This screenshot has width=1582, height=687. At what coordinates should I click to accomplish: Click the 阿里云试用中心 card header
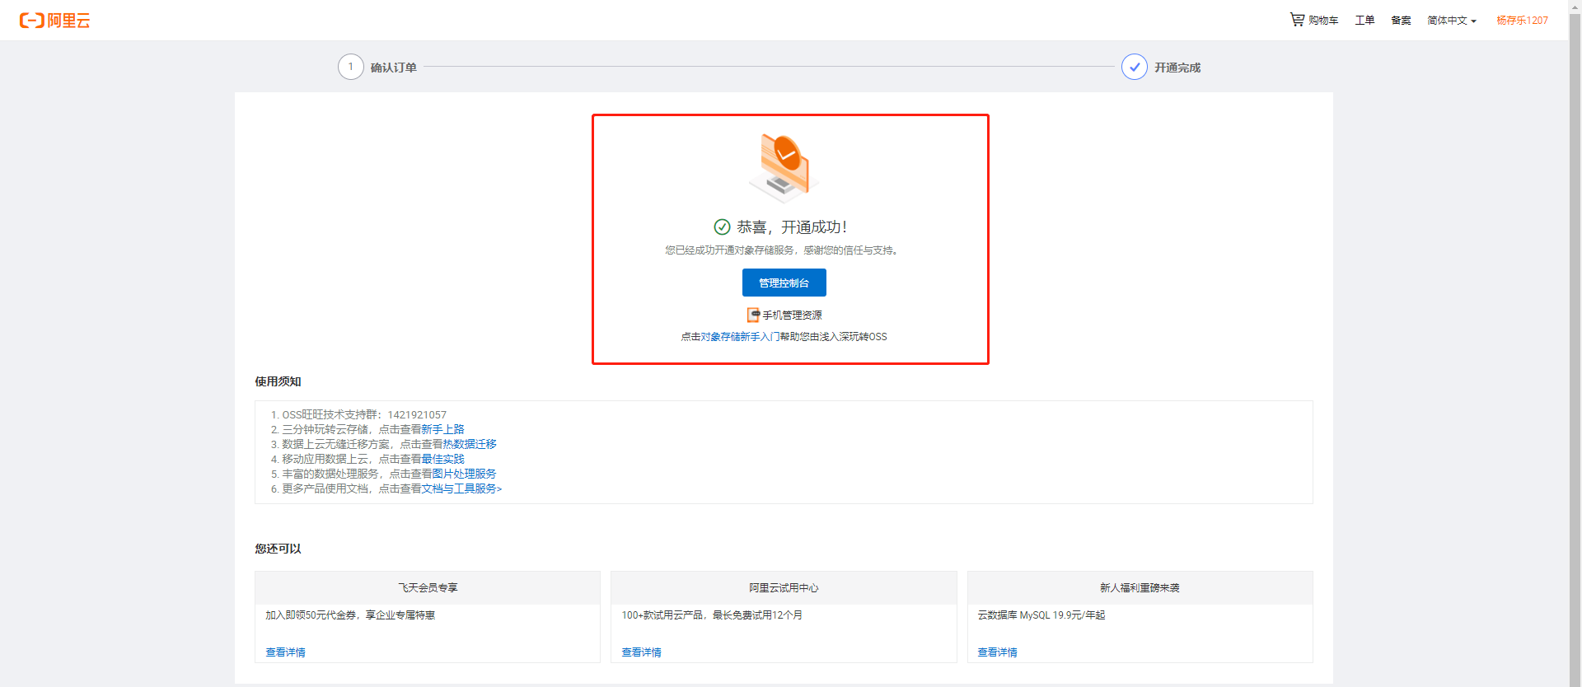784,587
